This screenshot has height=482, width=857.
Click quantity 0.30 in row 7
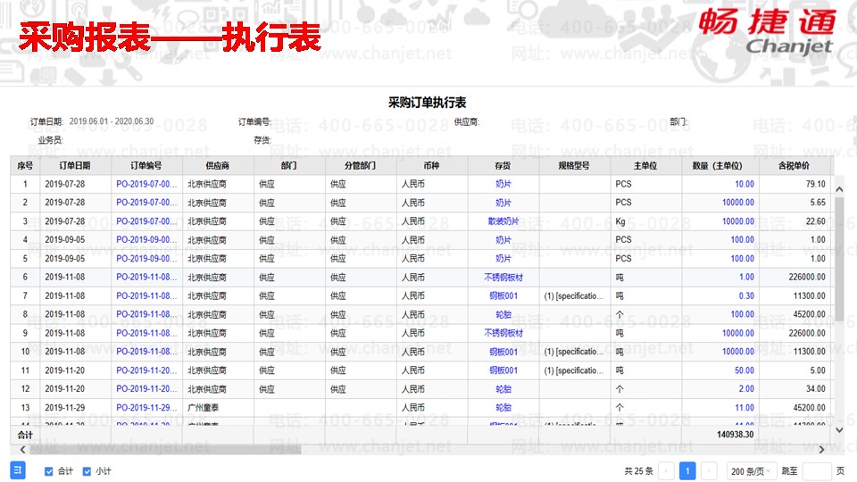pos(746,295)
